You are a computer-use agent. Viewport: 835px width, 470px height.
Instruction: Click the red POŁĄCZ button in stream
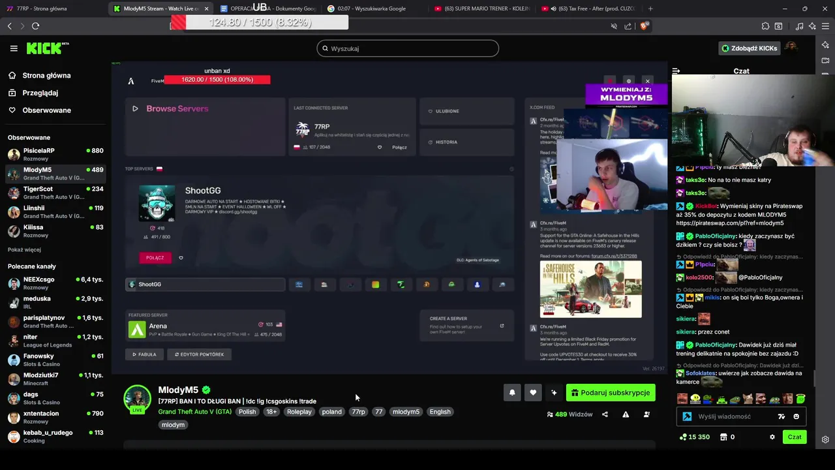[155, 257]
